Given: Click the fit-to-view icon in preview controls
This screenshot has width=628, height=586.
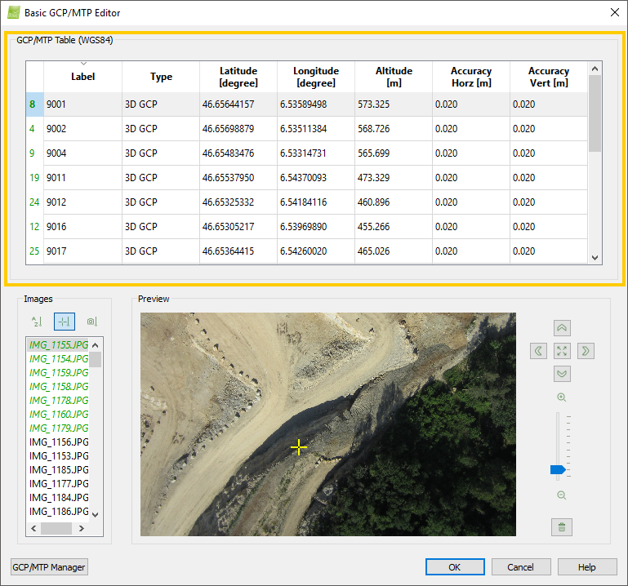Looking at the screenshot, I should pyautogui.click(x=562, y=351).
